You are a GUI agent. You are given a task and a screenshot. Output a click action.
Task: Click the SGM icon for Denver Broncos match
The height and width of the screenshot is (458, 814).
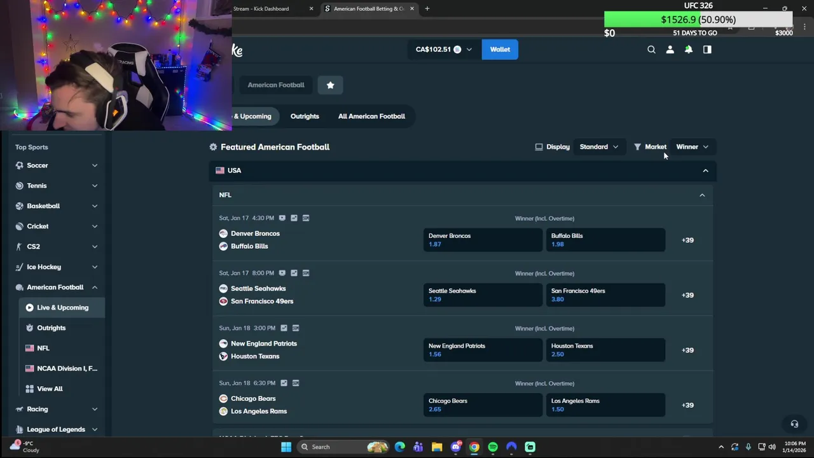pos(306,218)
